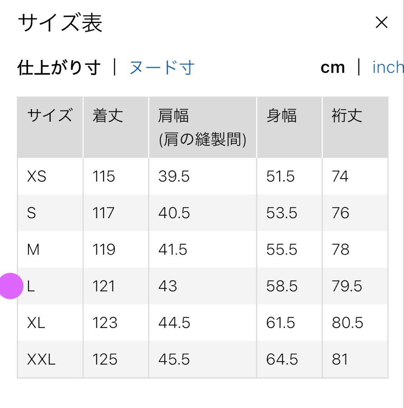Click the pink dot beside the L row
Screen dimensions: 404x408
click(11, 286)
